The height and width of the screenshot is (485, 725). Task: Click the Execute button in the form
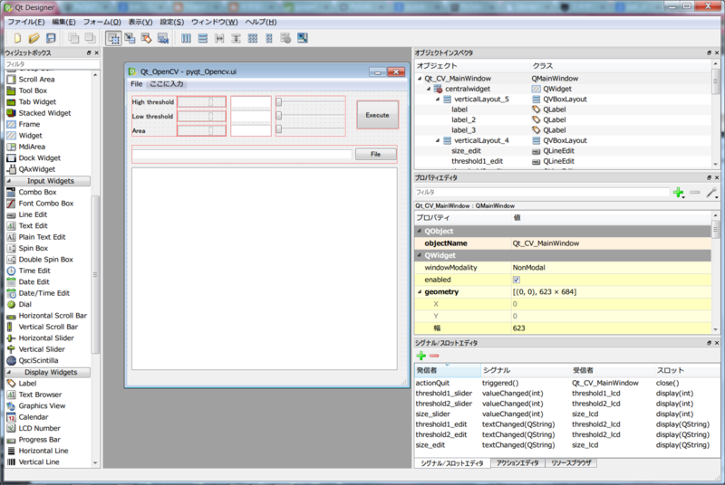(377, 115)
